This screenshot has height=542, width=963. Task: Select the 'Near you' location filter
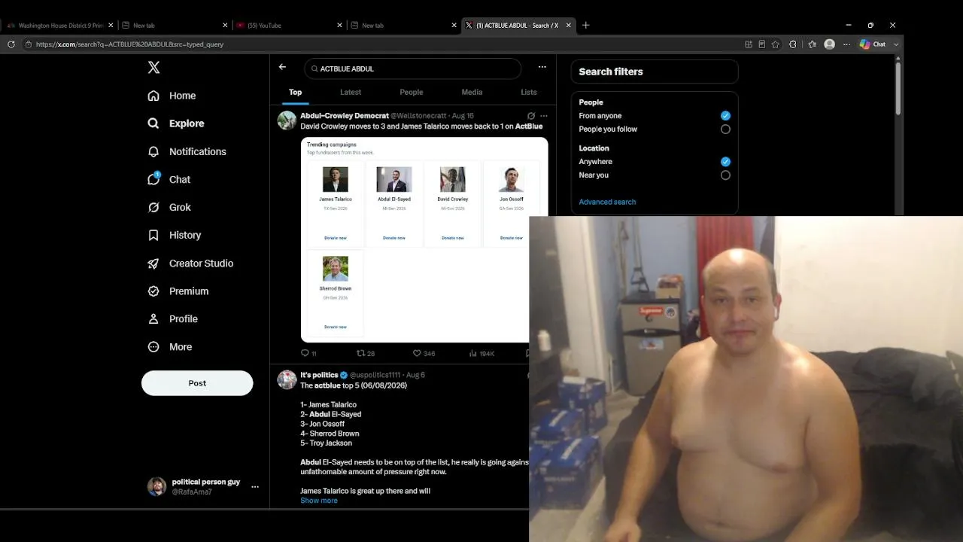(725, 175)
